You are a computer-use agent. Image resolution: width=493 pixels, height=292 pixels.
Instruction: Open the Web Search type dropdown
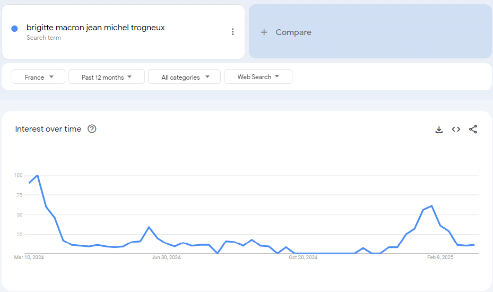tap(258, 77)
